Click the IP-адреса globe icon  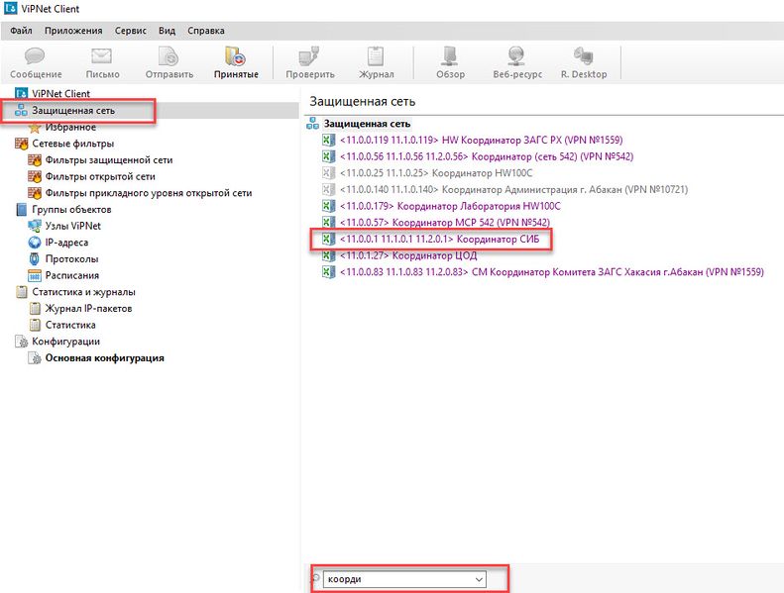click(x=35, y=243)
